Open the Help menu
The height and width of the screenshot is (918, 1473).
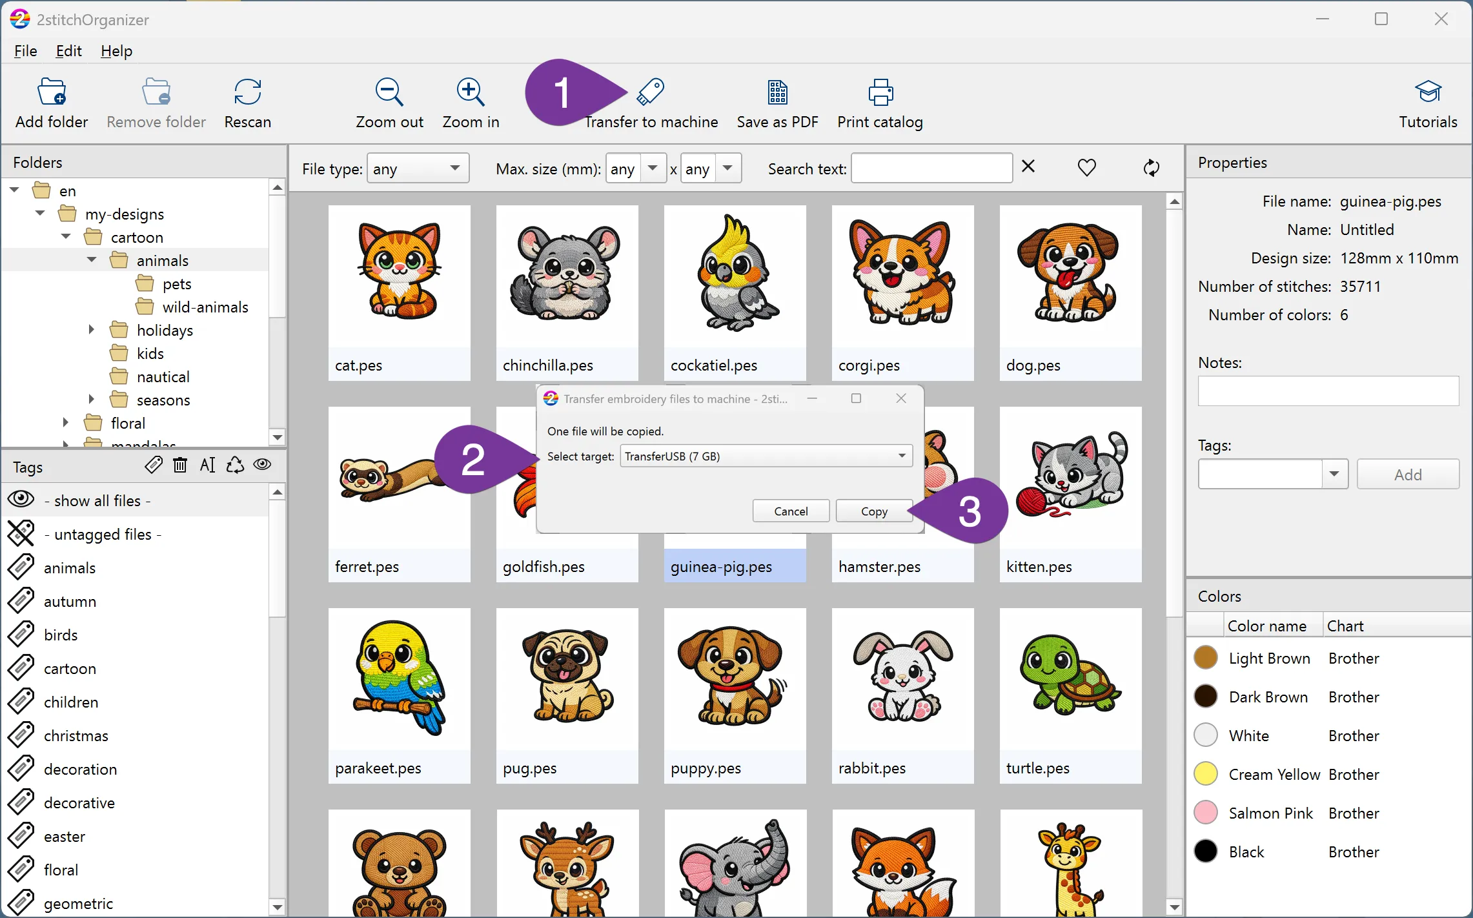tap(116, 50)
